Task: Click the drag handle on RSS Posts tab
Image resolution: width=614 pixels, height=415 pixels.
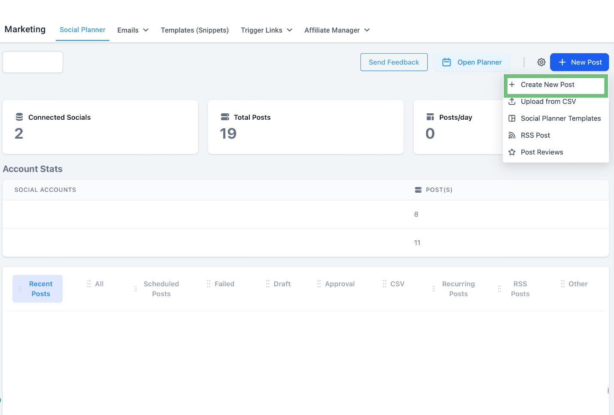Action: point(499,289)
